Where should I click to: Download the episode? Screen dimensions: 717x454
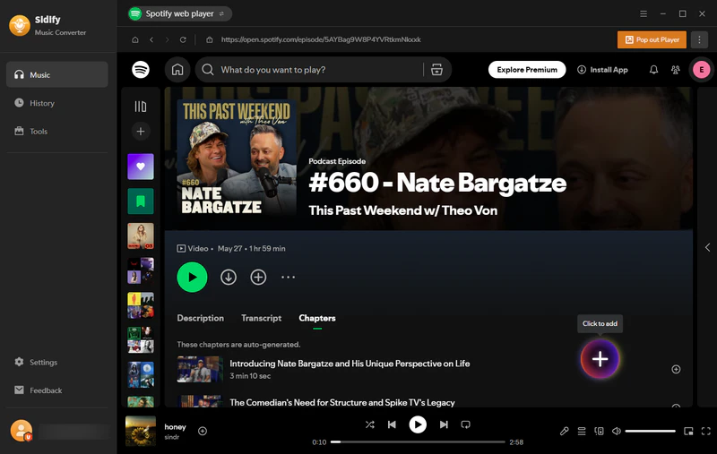[x=229, y=277]
